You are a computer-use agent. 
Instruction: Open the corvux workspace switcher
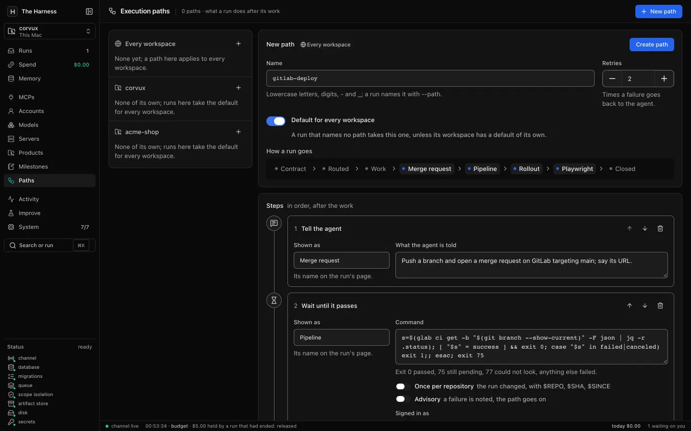pos(50,31)
